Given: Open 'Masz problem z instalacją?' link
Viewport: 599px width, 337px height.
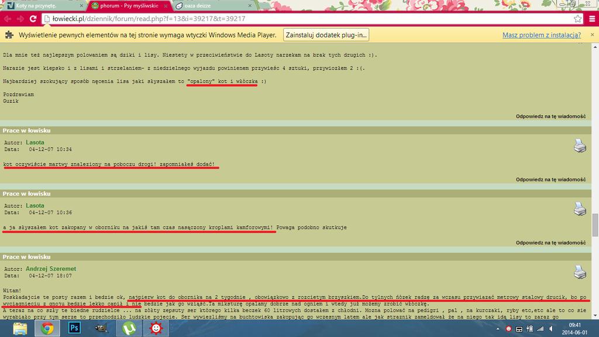Looking at the screenshot, I should (541, 35).
